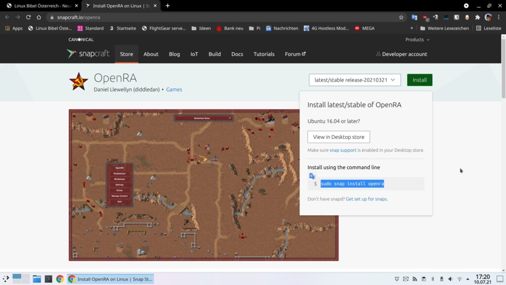Follow the snap support link

[x=343, y=150]
